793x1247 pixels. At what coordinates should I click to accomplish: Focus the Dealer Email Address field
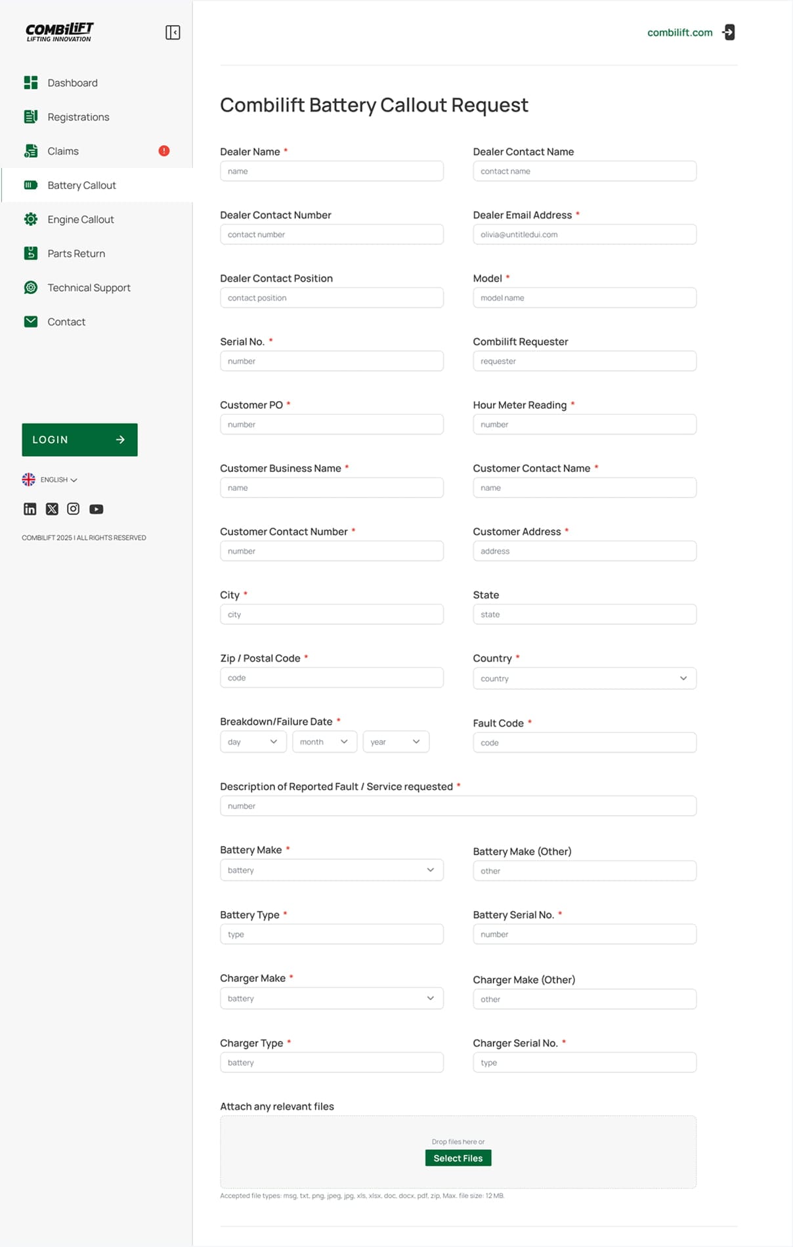(x=584, y=234)
